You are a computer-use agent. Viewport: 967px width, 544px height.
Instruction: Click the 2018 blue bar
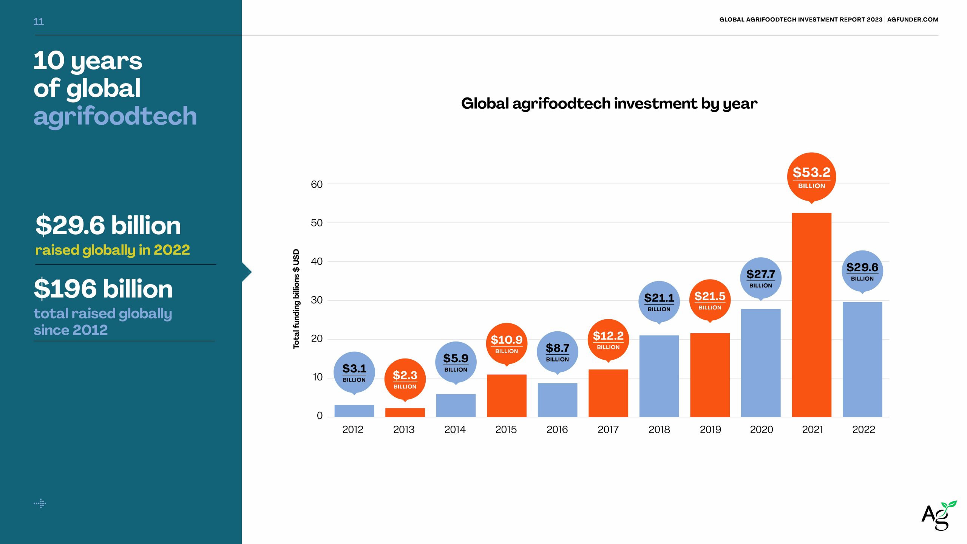click(x=659, y=376)
